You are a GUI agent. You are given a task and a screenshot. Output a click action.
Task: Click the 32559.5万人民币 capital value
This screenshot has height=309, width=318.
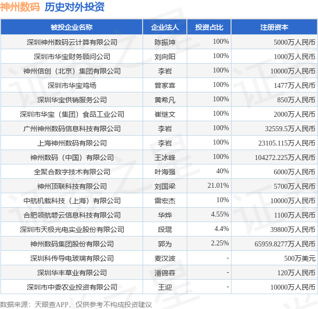(x=290, y=129)
